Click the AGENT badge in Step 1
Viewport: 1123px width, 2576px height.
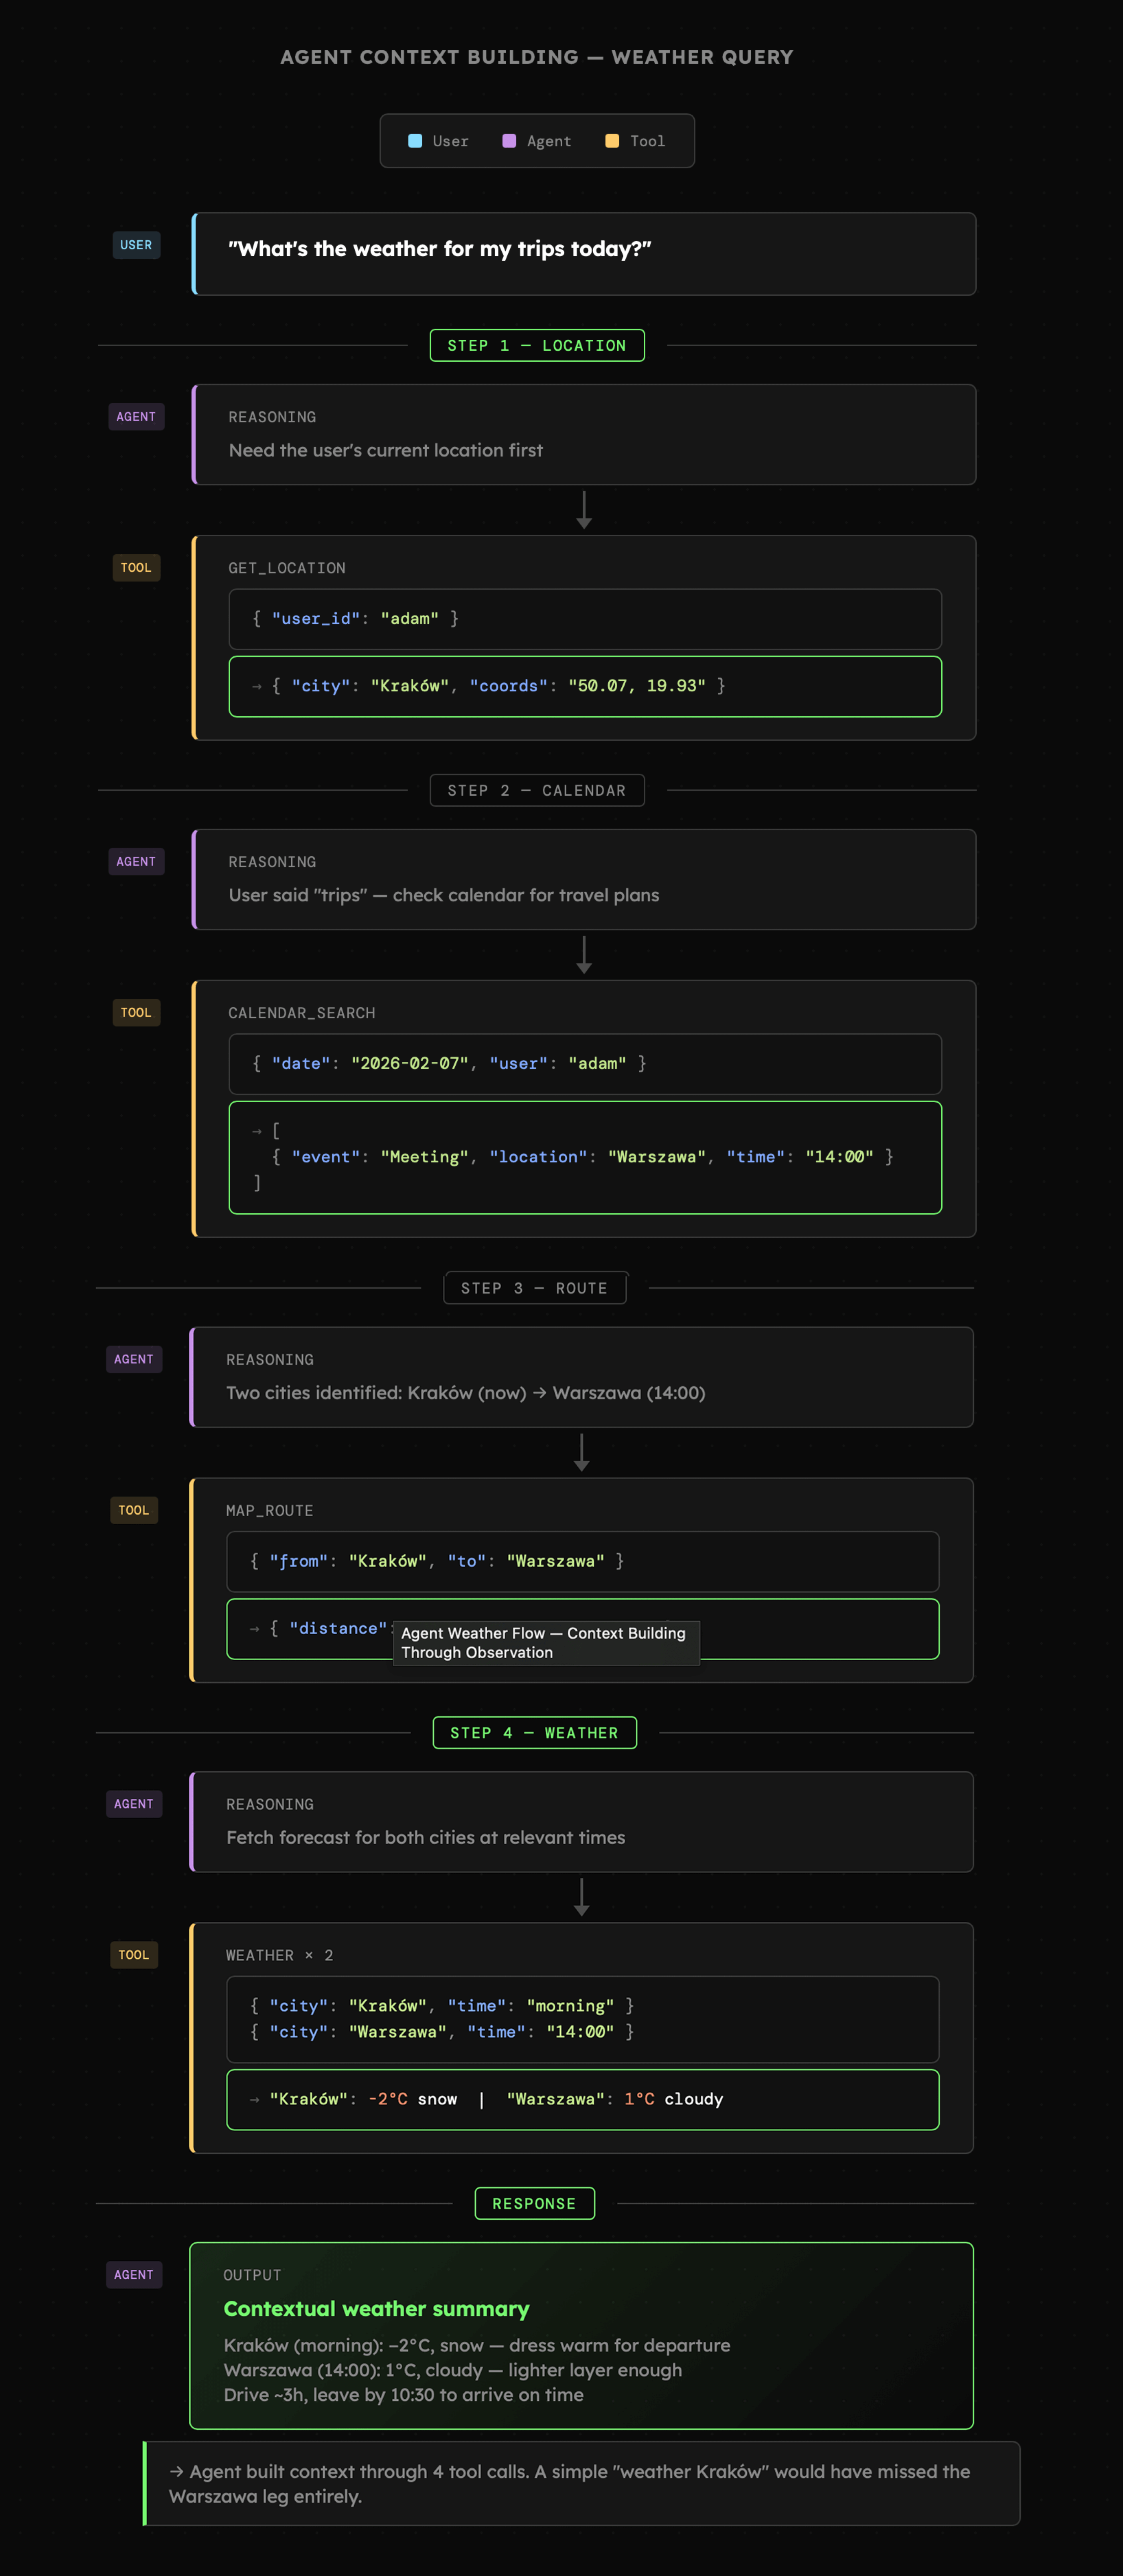(x=136, y=417)
